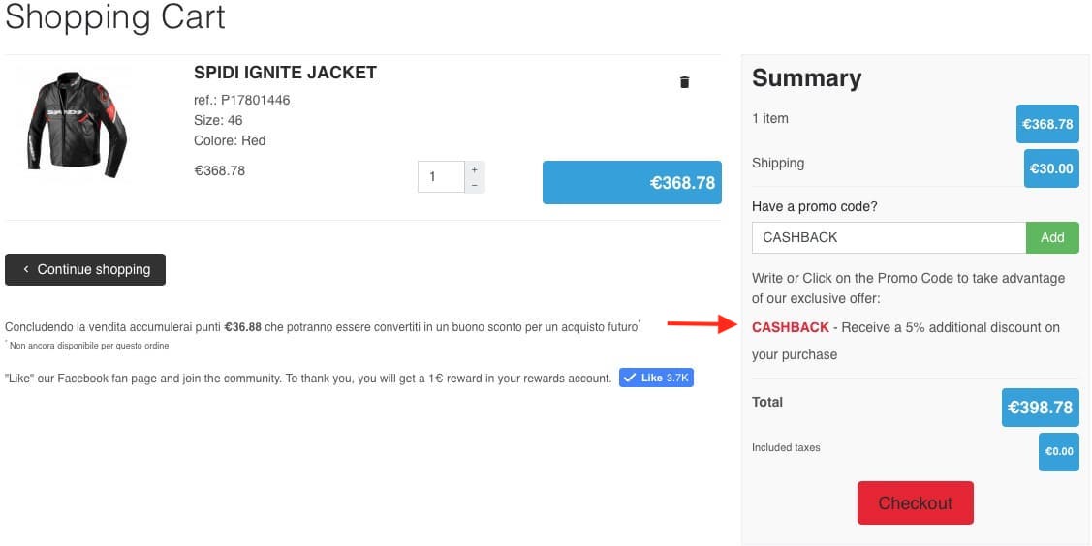Click the €398.78 total price badge

coord(1040,408)
